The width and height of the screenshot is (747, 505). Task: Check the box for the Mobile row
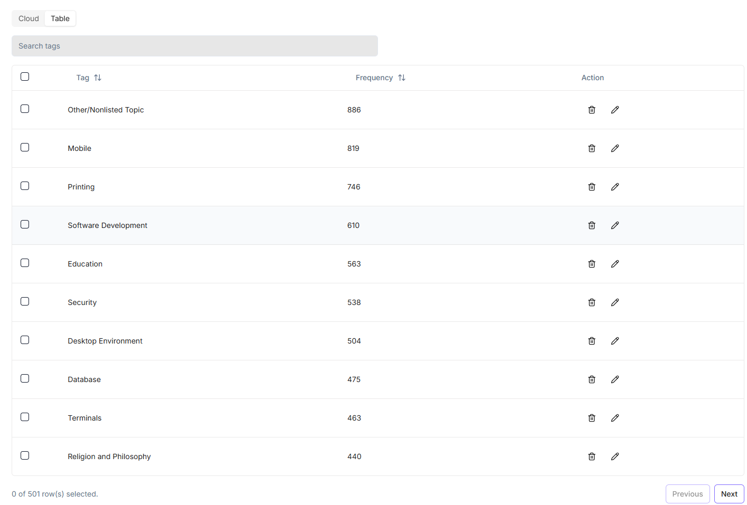25,147
